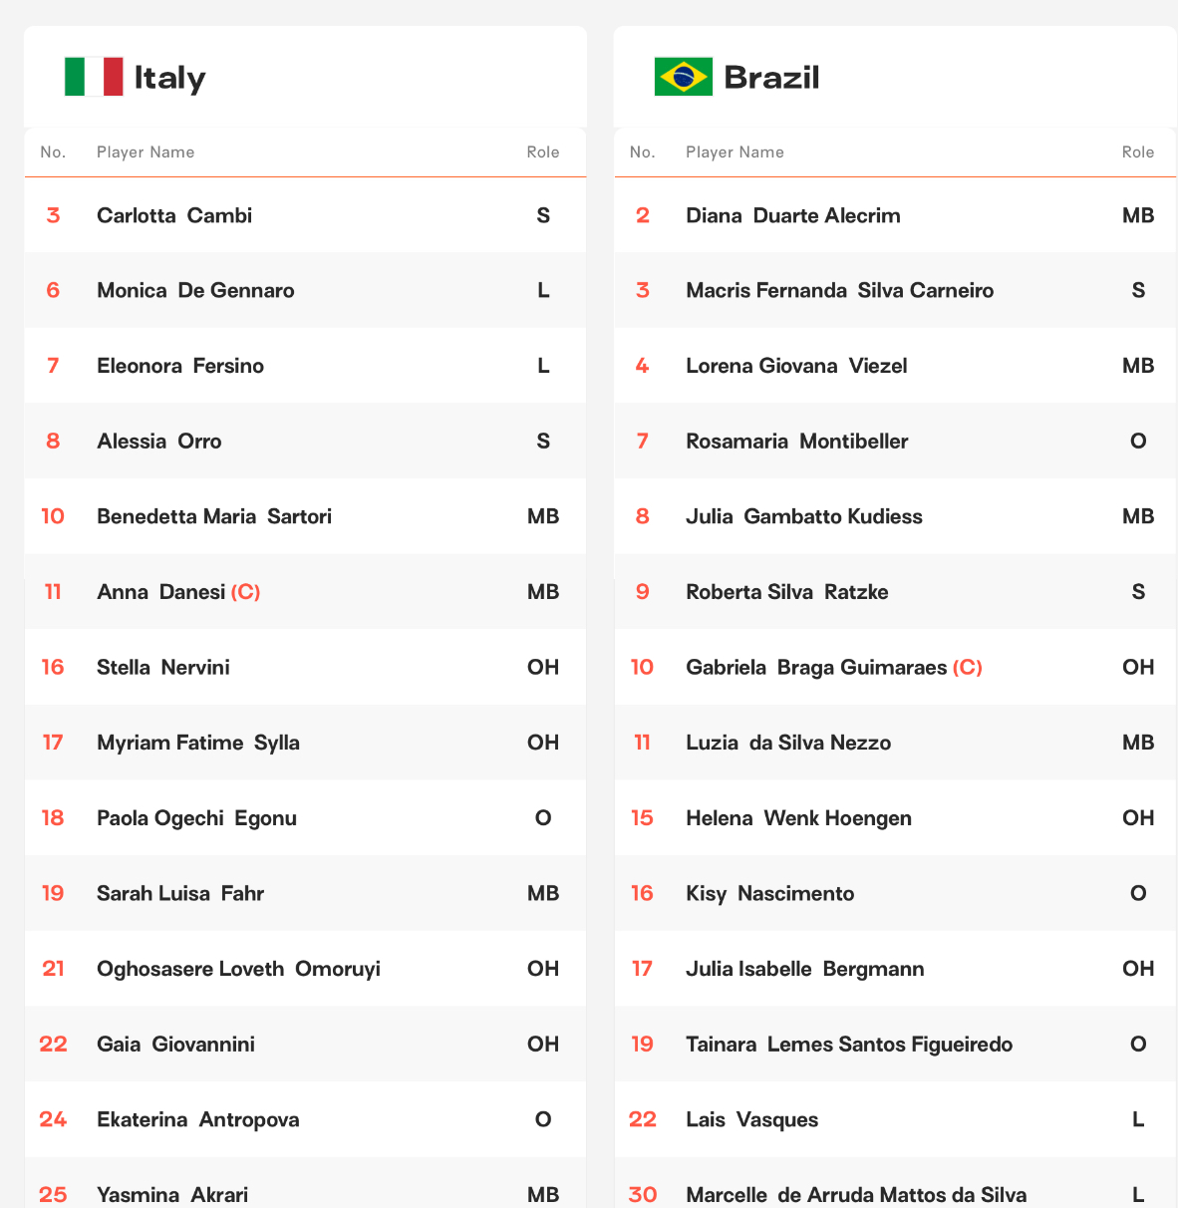Select Julia Isabelle Bergmann row
Screen dimensions: 1178x1208
[x=895, y=969]
